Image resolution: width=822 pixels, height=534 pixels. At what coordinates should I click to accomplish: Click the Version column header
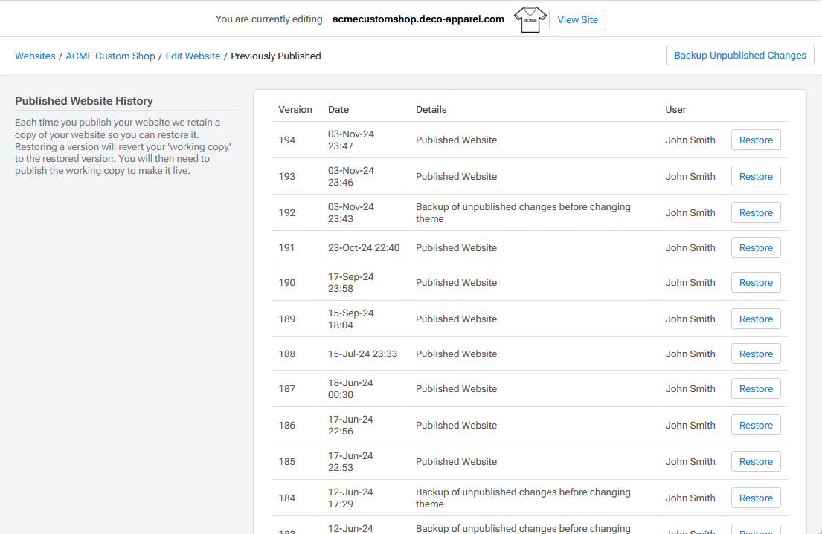point(295,110)
